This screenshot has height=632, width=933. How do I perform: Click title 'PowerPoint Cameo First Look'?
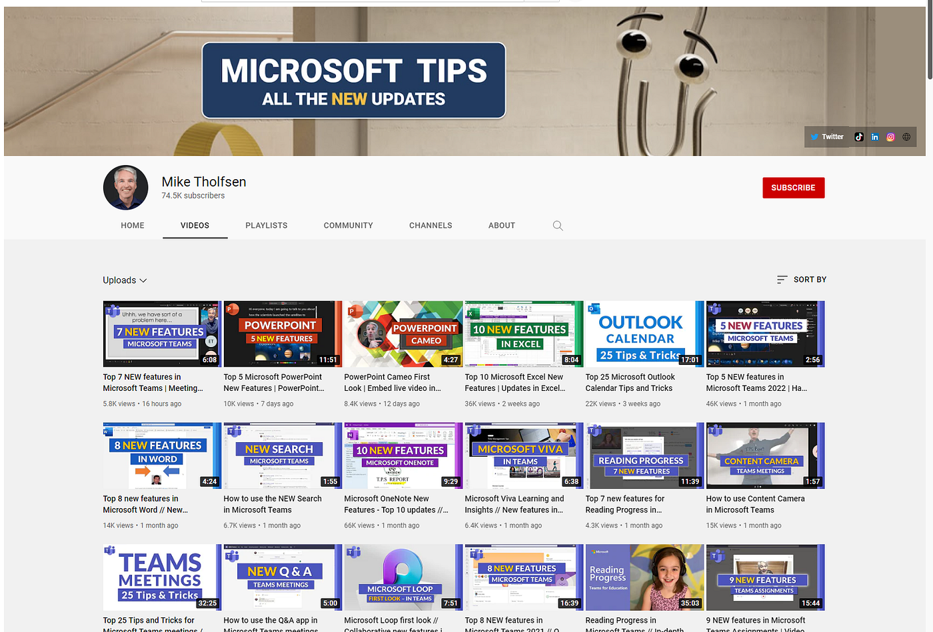point(393,382)
